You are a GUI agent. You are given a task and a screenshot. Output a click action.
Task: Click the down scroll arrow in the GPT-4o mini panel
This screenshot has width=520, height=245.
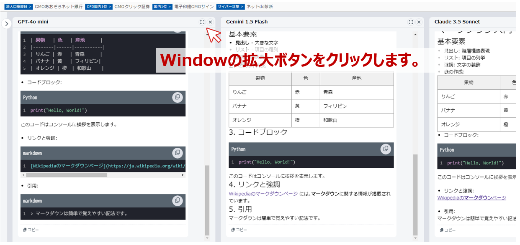[x=207, y=238]
